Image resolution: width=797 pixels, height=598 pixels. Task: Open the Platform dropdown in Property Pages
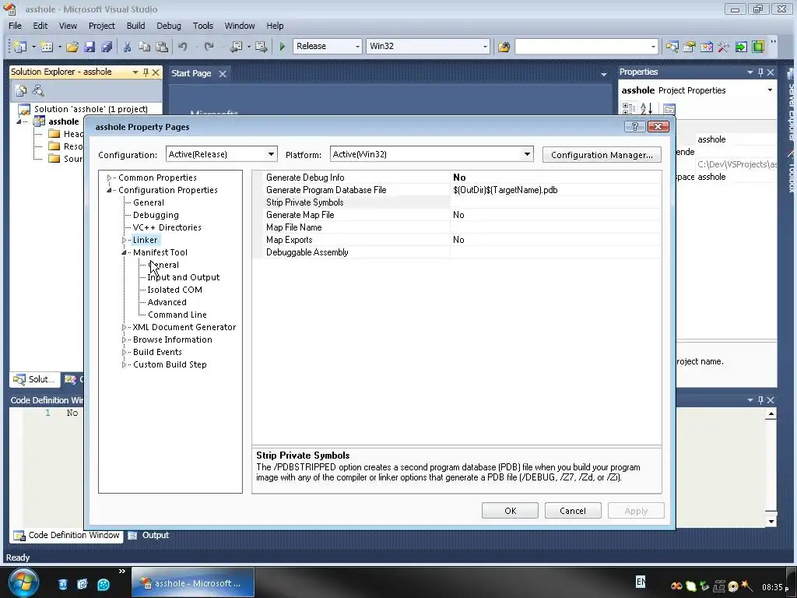pos(527,154)
